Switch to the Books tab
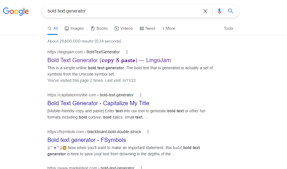The height and width of the screenshot is (169, 287). coord(99,28)
